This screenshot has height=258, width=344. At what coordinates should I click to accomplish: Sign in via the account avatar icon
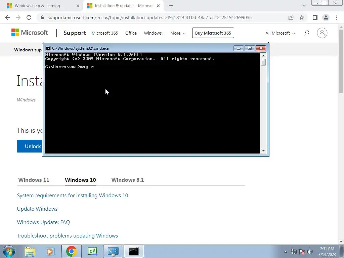[322, 33]
